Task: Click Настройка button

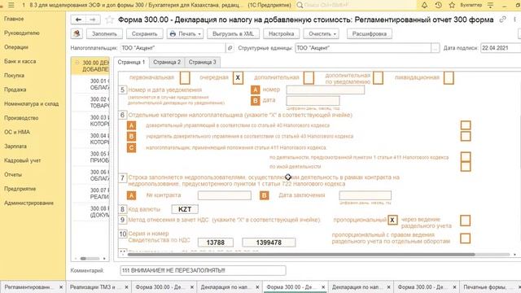Action: click(282, 33)
